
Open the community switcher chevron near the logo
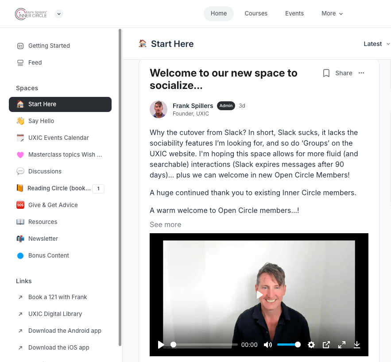tap(59, 14)
